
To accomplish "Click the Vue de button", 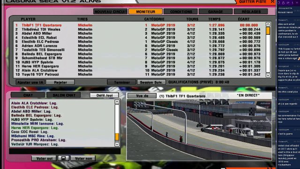I will (x=142, y=95).
